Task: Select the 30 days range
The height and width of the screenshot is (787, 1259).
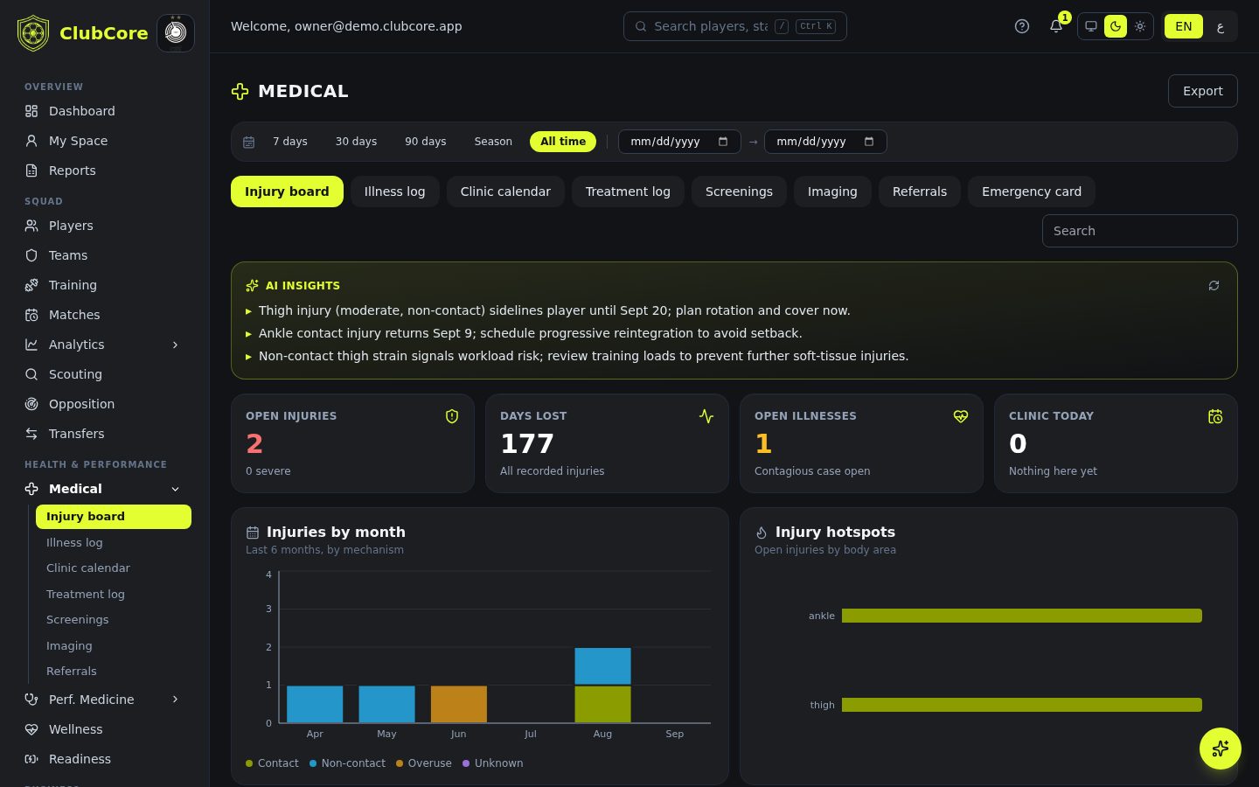Action: 356,142
